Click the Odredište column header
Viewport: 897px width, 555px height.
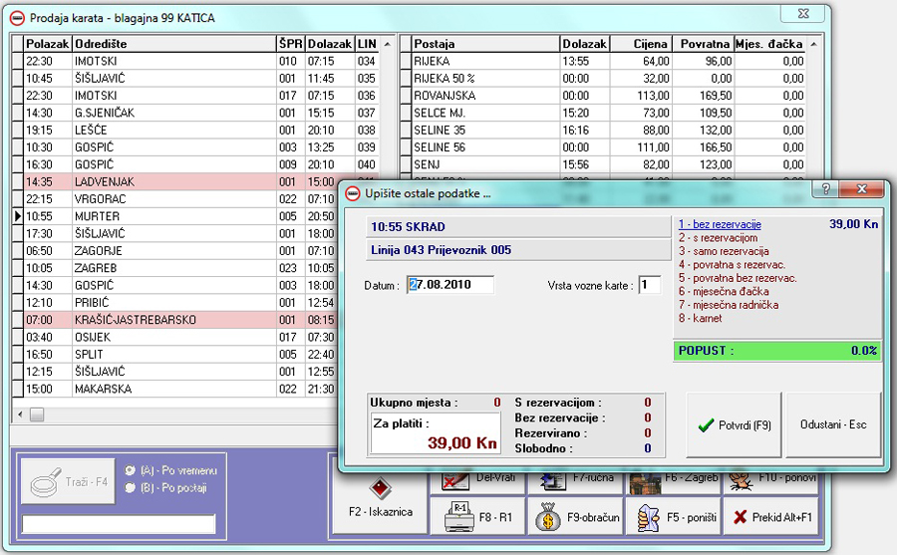[x=173, y=44]
